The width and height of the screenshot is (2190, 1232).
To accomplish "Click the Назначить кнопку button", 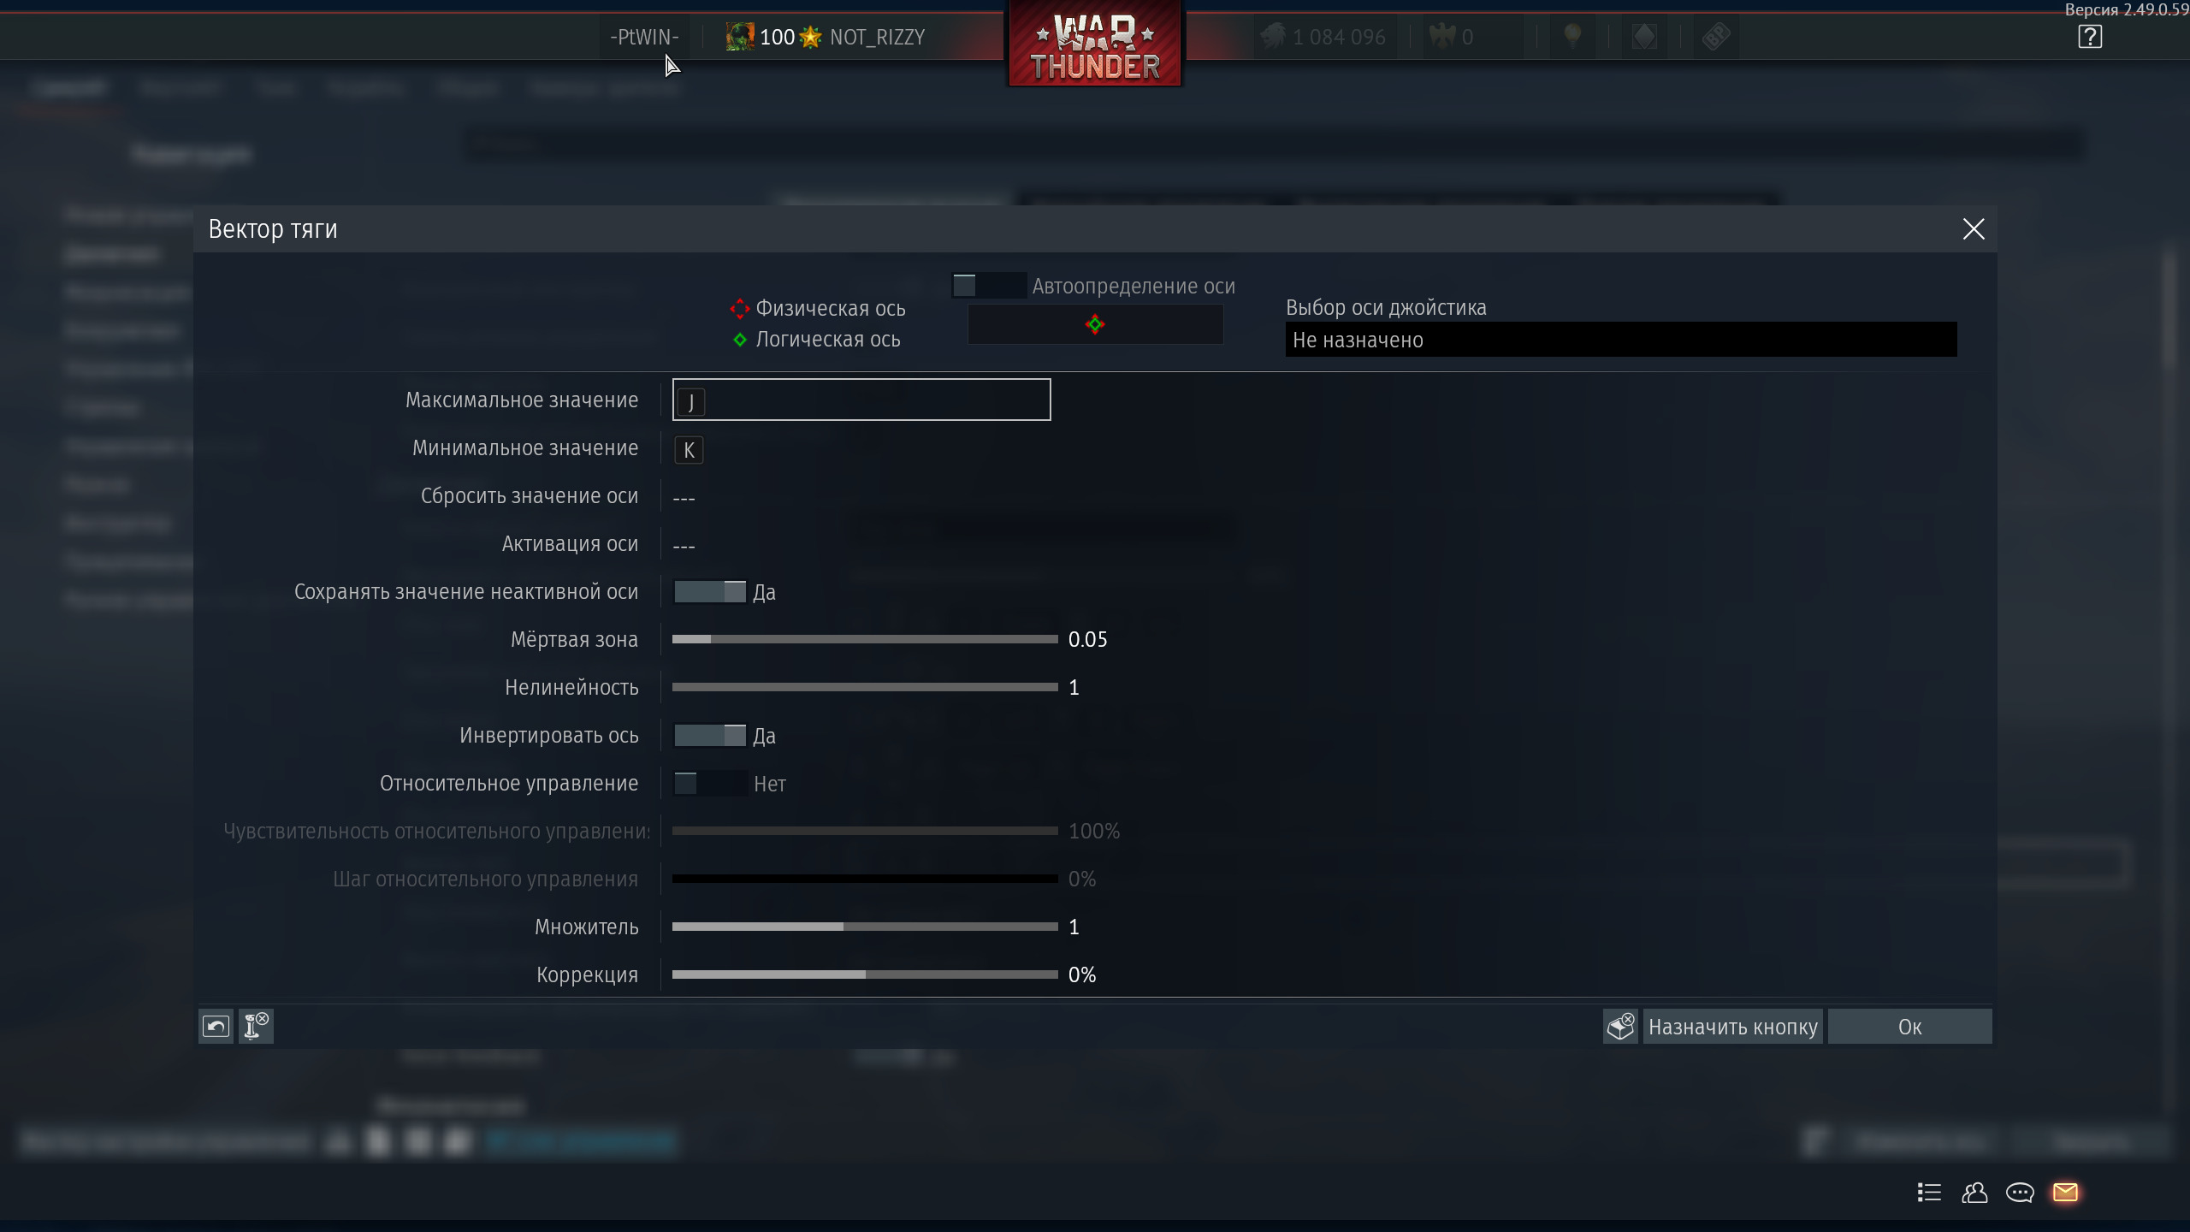I will 1732,1027.
